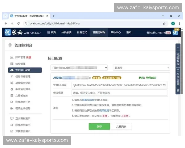The height and width of the screenshot is (148, 185).
Task: Open 正文识别演示 in the sidebar
Action: [x=23, y=118]
